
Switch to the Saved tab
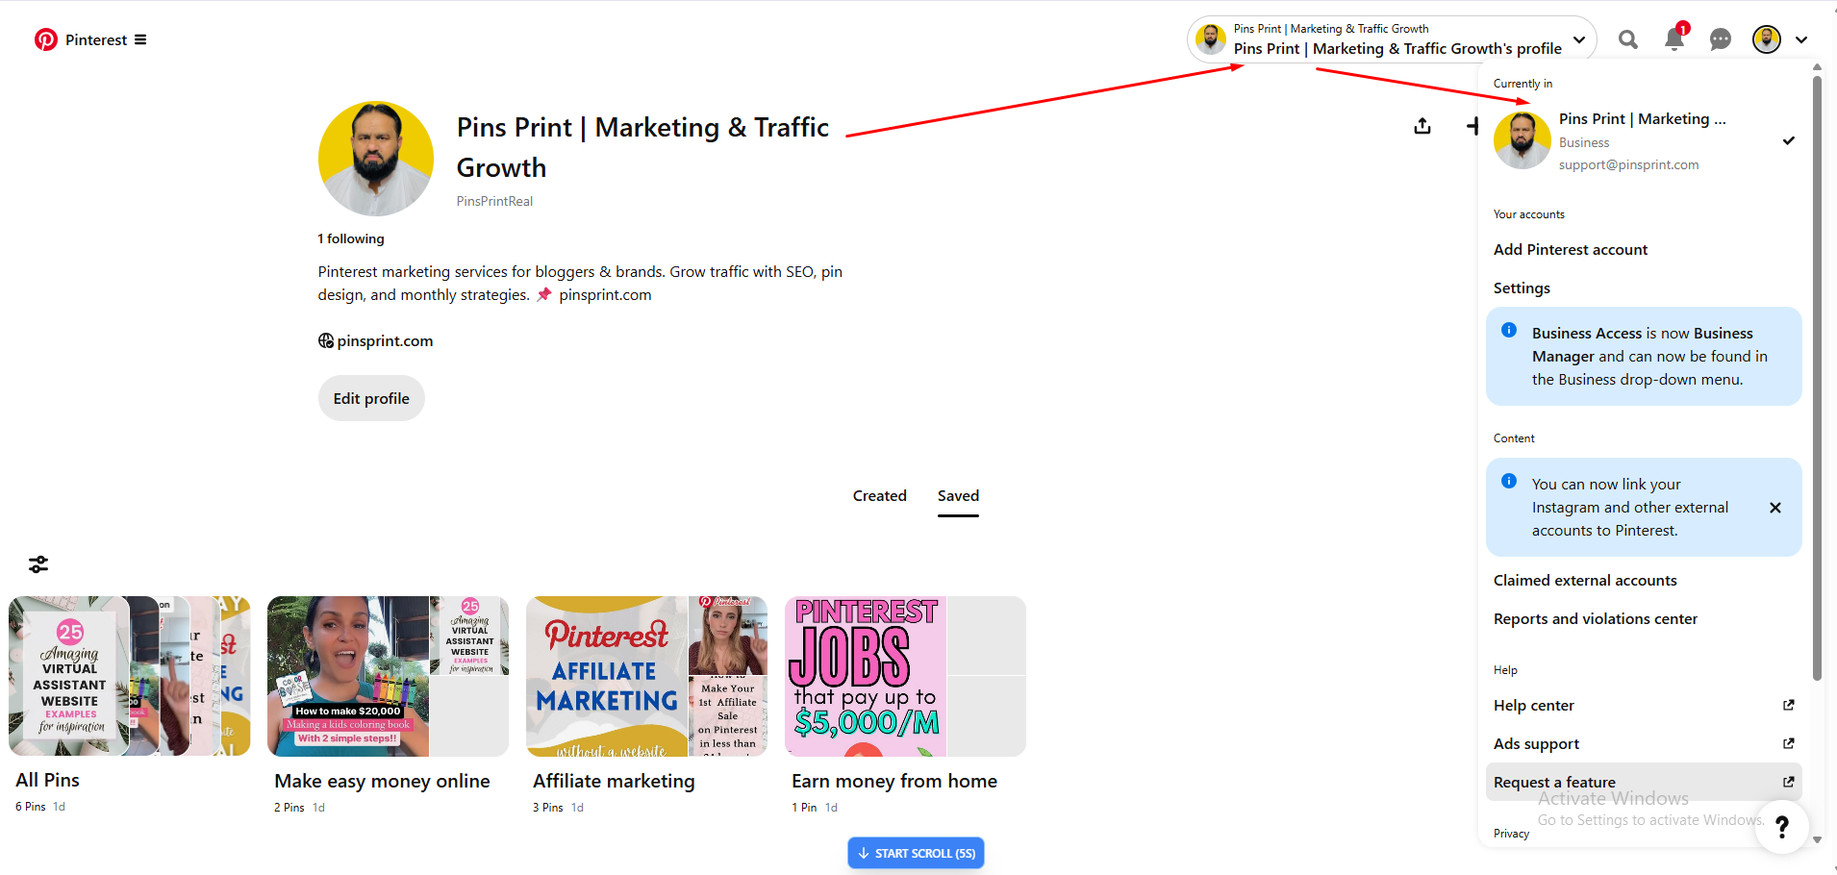click(x=958, y=496)
